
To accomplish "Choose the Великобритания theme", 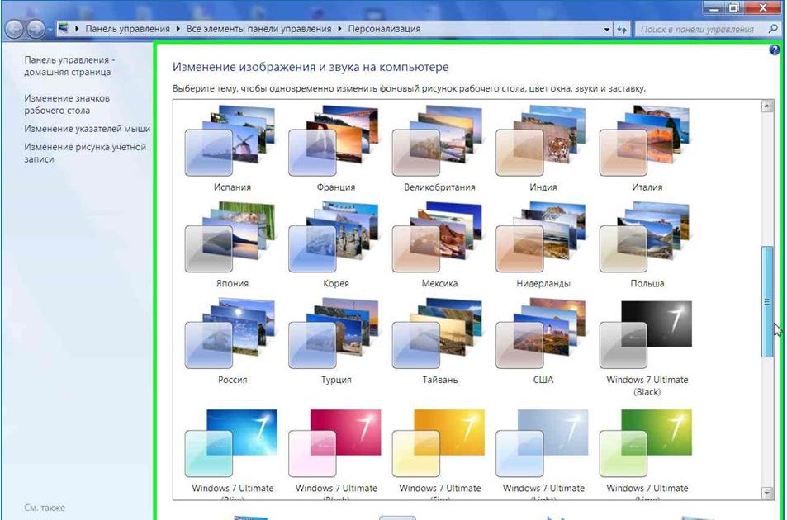I will click(x=439, y=149).
